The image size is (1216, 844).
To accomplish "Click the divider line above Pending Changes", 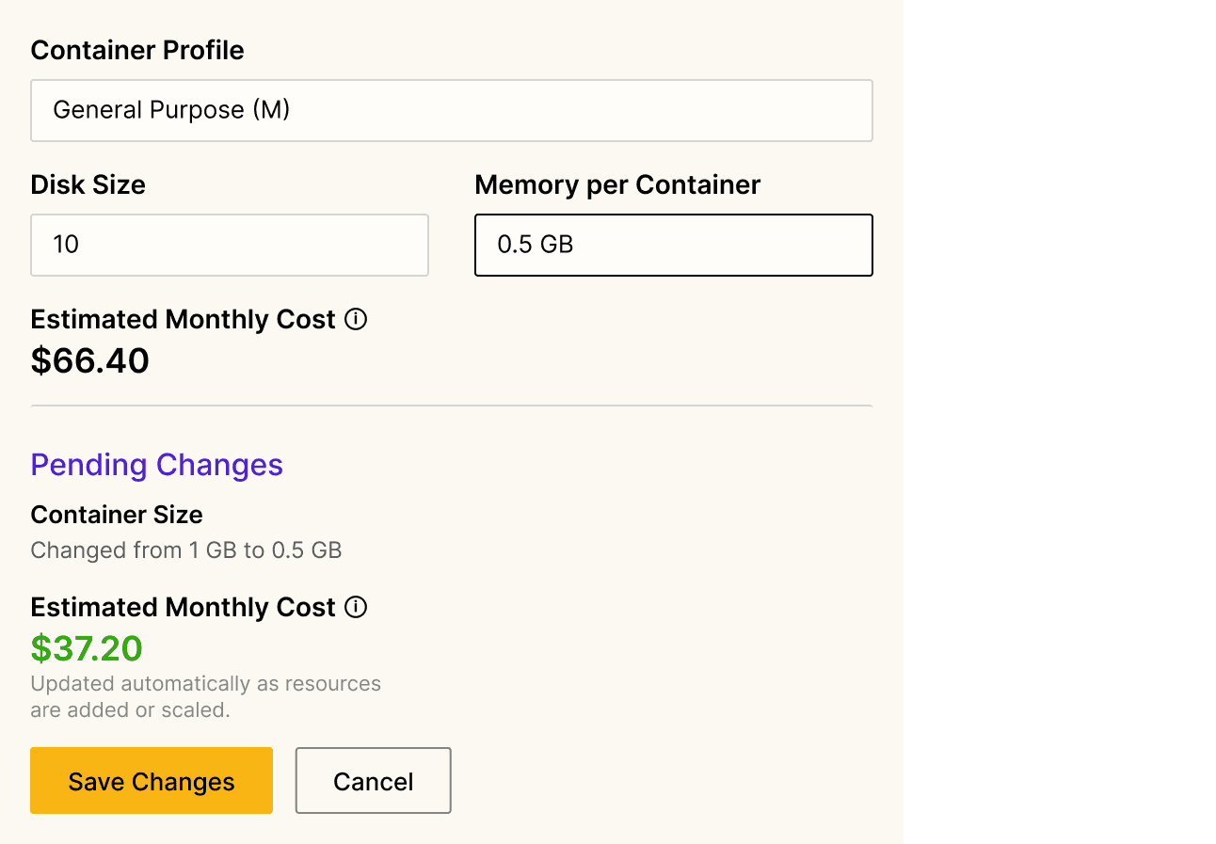I will [451, 406].
